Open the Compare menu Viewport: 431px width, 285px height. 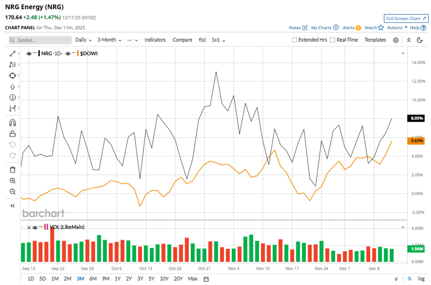click(x=182, y=40)
